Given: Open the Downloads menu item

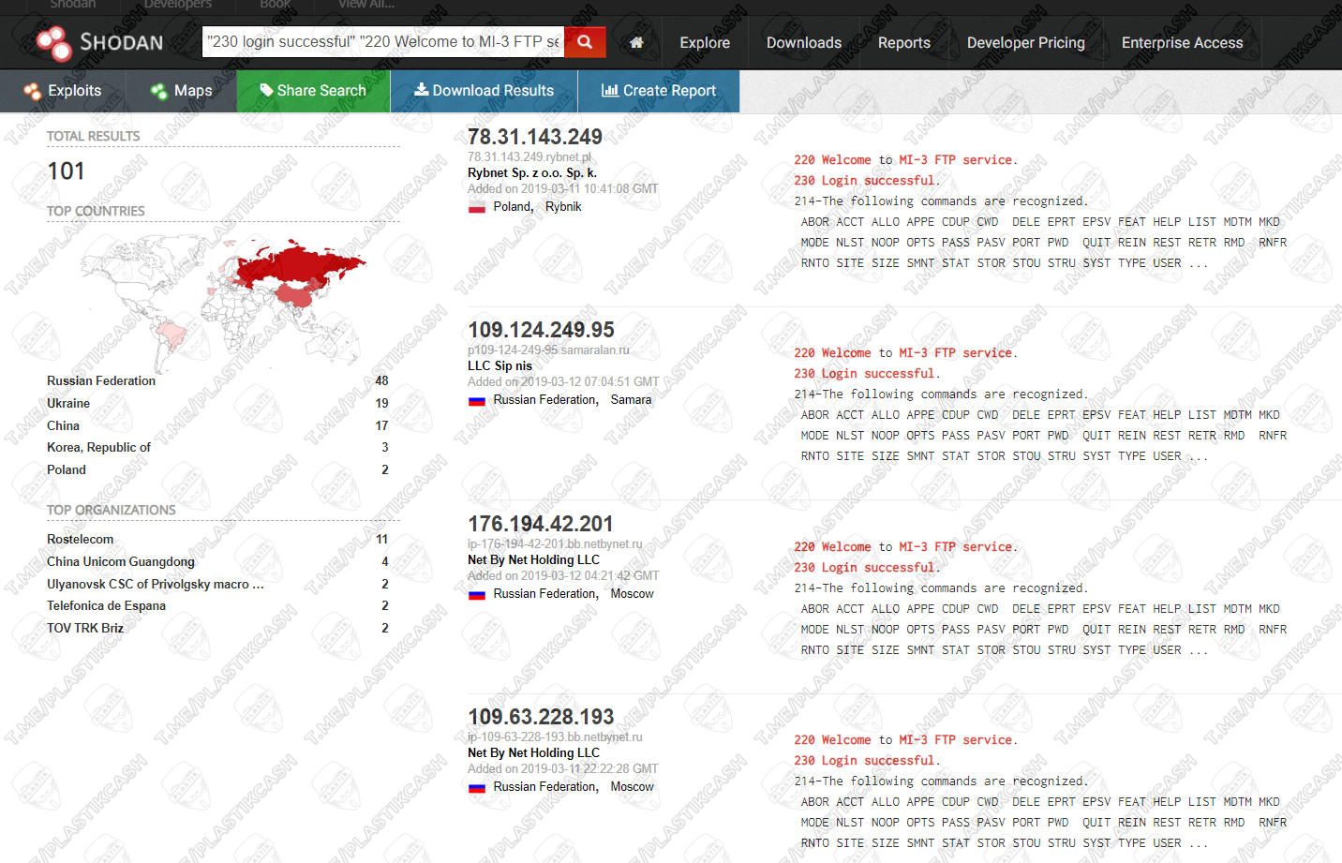Looking at the screenshot, I should 803,43.
